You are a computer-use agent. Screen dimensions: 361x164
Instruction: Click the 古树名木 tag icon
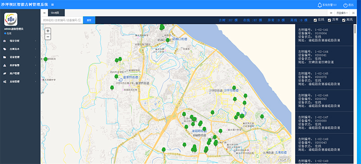pyautogui.click(x=5, y=49)
